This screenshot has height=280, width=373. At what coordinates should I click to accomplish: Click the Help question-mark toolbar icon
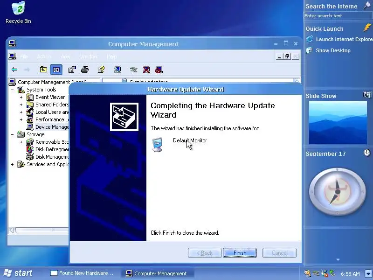click(101, 70)
